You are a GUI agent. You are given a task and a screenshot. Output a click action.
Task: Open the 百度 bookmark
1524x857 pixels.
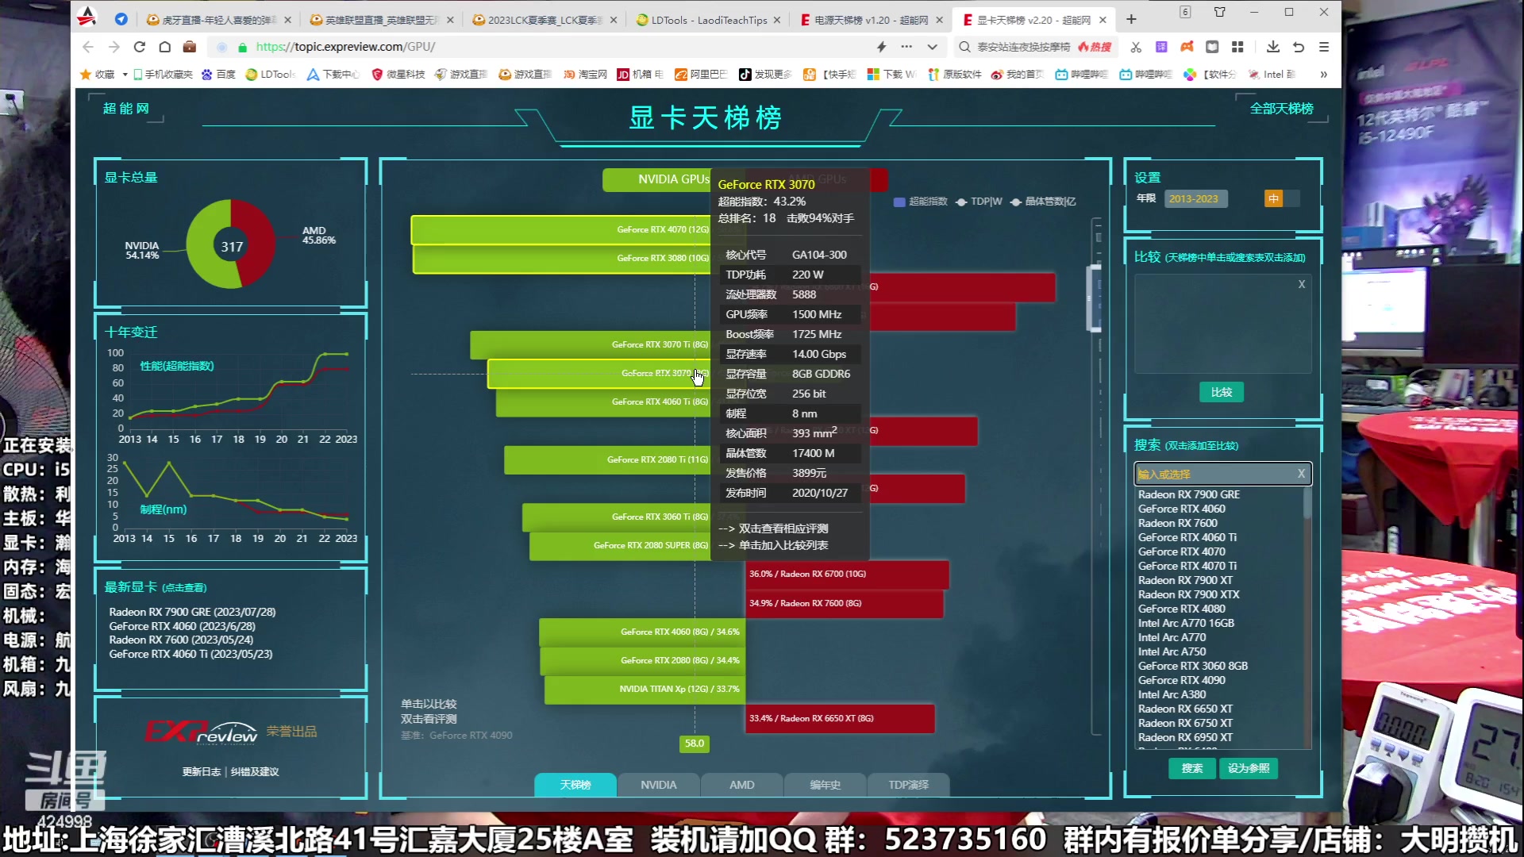[x=219, y=74]
